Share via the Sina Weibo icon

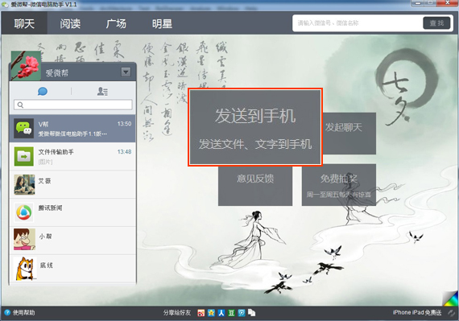click(201, 313)
